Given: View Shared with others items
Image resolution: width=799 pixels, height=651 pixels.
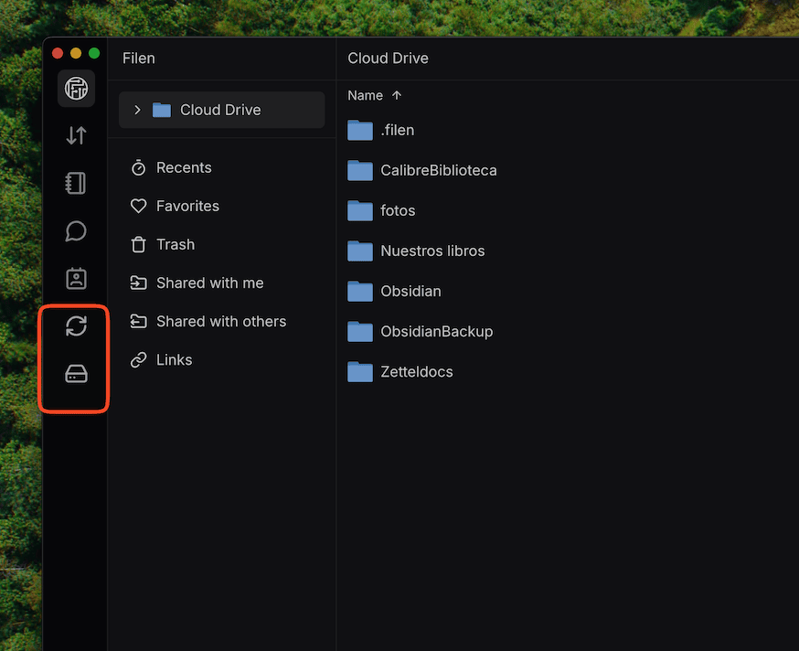Looking at the screenshot, I should coord(220,322).
